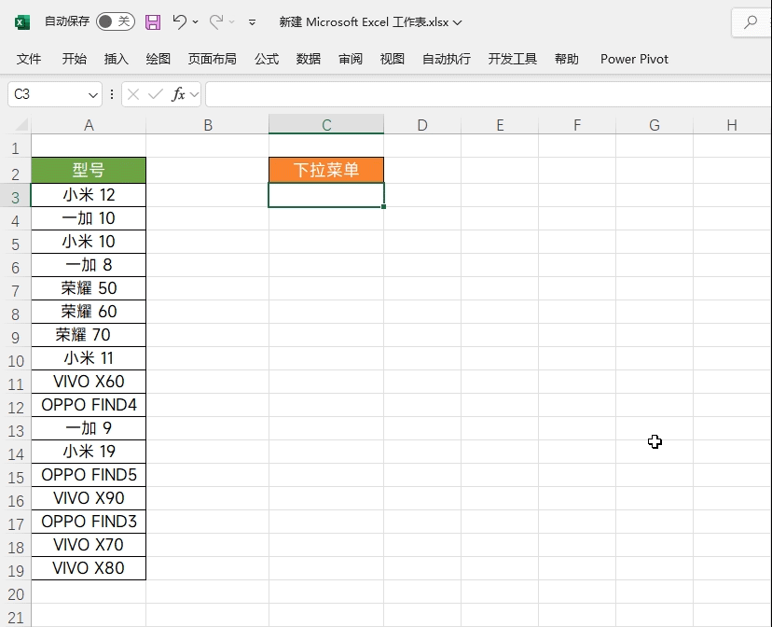This screenshot has width=772, height=627.
Task: Click the Insert Function fx icon
Action: [178, 94]
